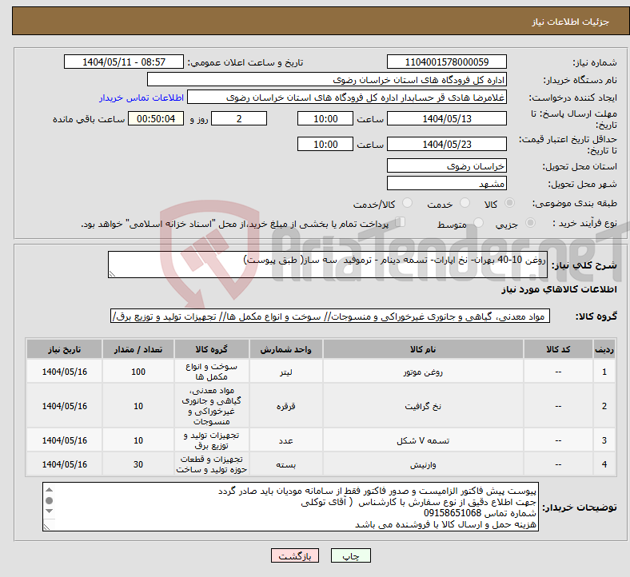This screenshot has width=630, height=577.
Task: Click the price validity date 1404/05/23
Action: pyautogui.click(x=447, y=144)
